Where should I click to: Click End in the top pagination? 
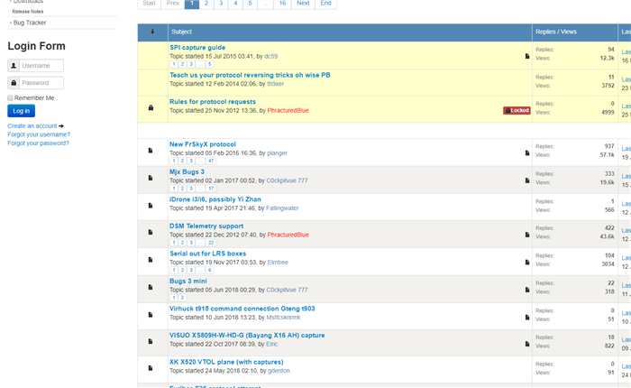pos(326,4)
